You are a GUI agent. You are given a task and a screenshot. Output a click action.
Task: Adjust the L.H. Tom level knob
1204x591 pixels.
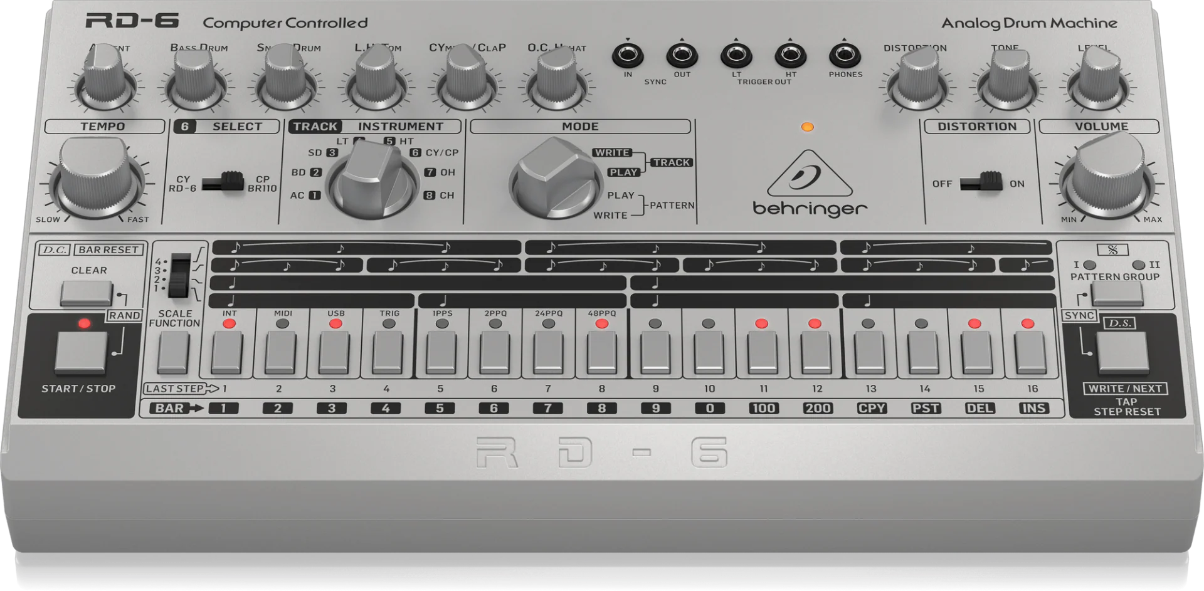pyautogui.click(x=377, y=79)
